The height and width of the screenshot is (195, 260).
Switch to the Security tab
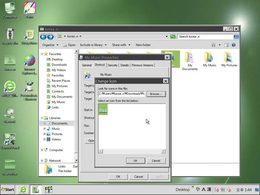[x=112, y=65]
